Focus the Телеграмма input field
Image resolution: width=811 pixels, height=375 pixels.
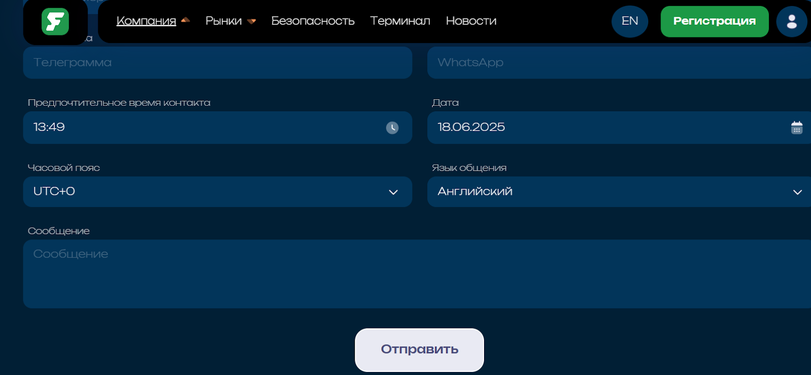point(217,63)
